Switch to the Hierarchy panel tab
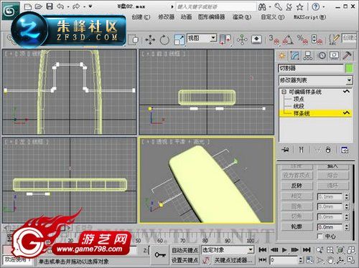359x268 pixels. (308, 56)
